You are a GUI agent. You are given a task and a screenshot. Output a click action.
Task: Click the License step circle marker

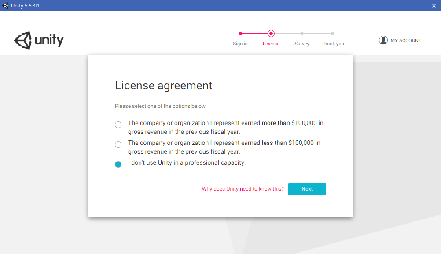pos(271,33)
